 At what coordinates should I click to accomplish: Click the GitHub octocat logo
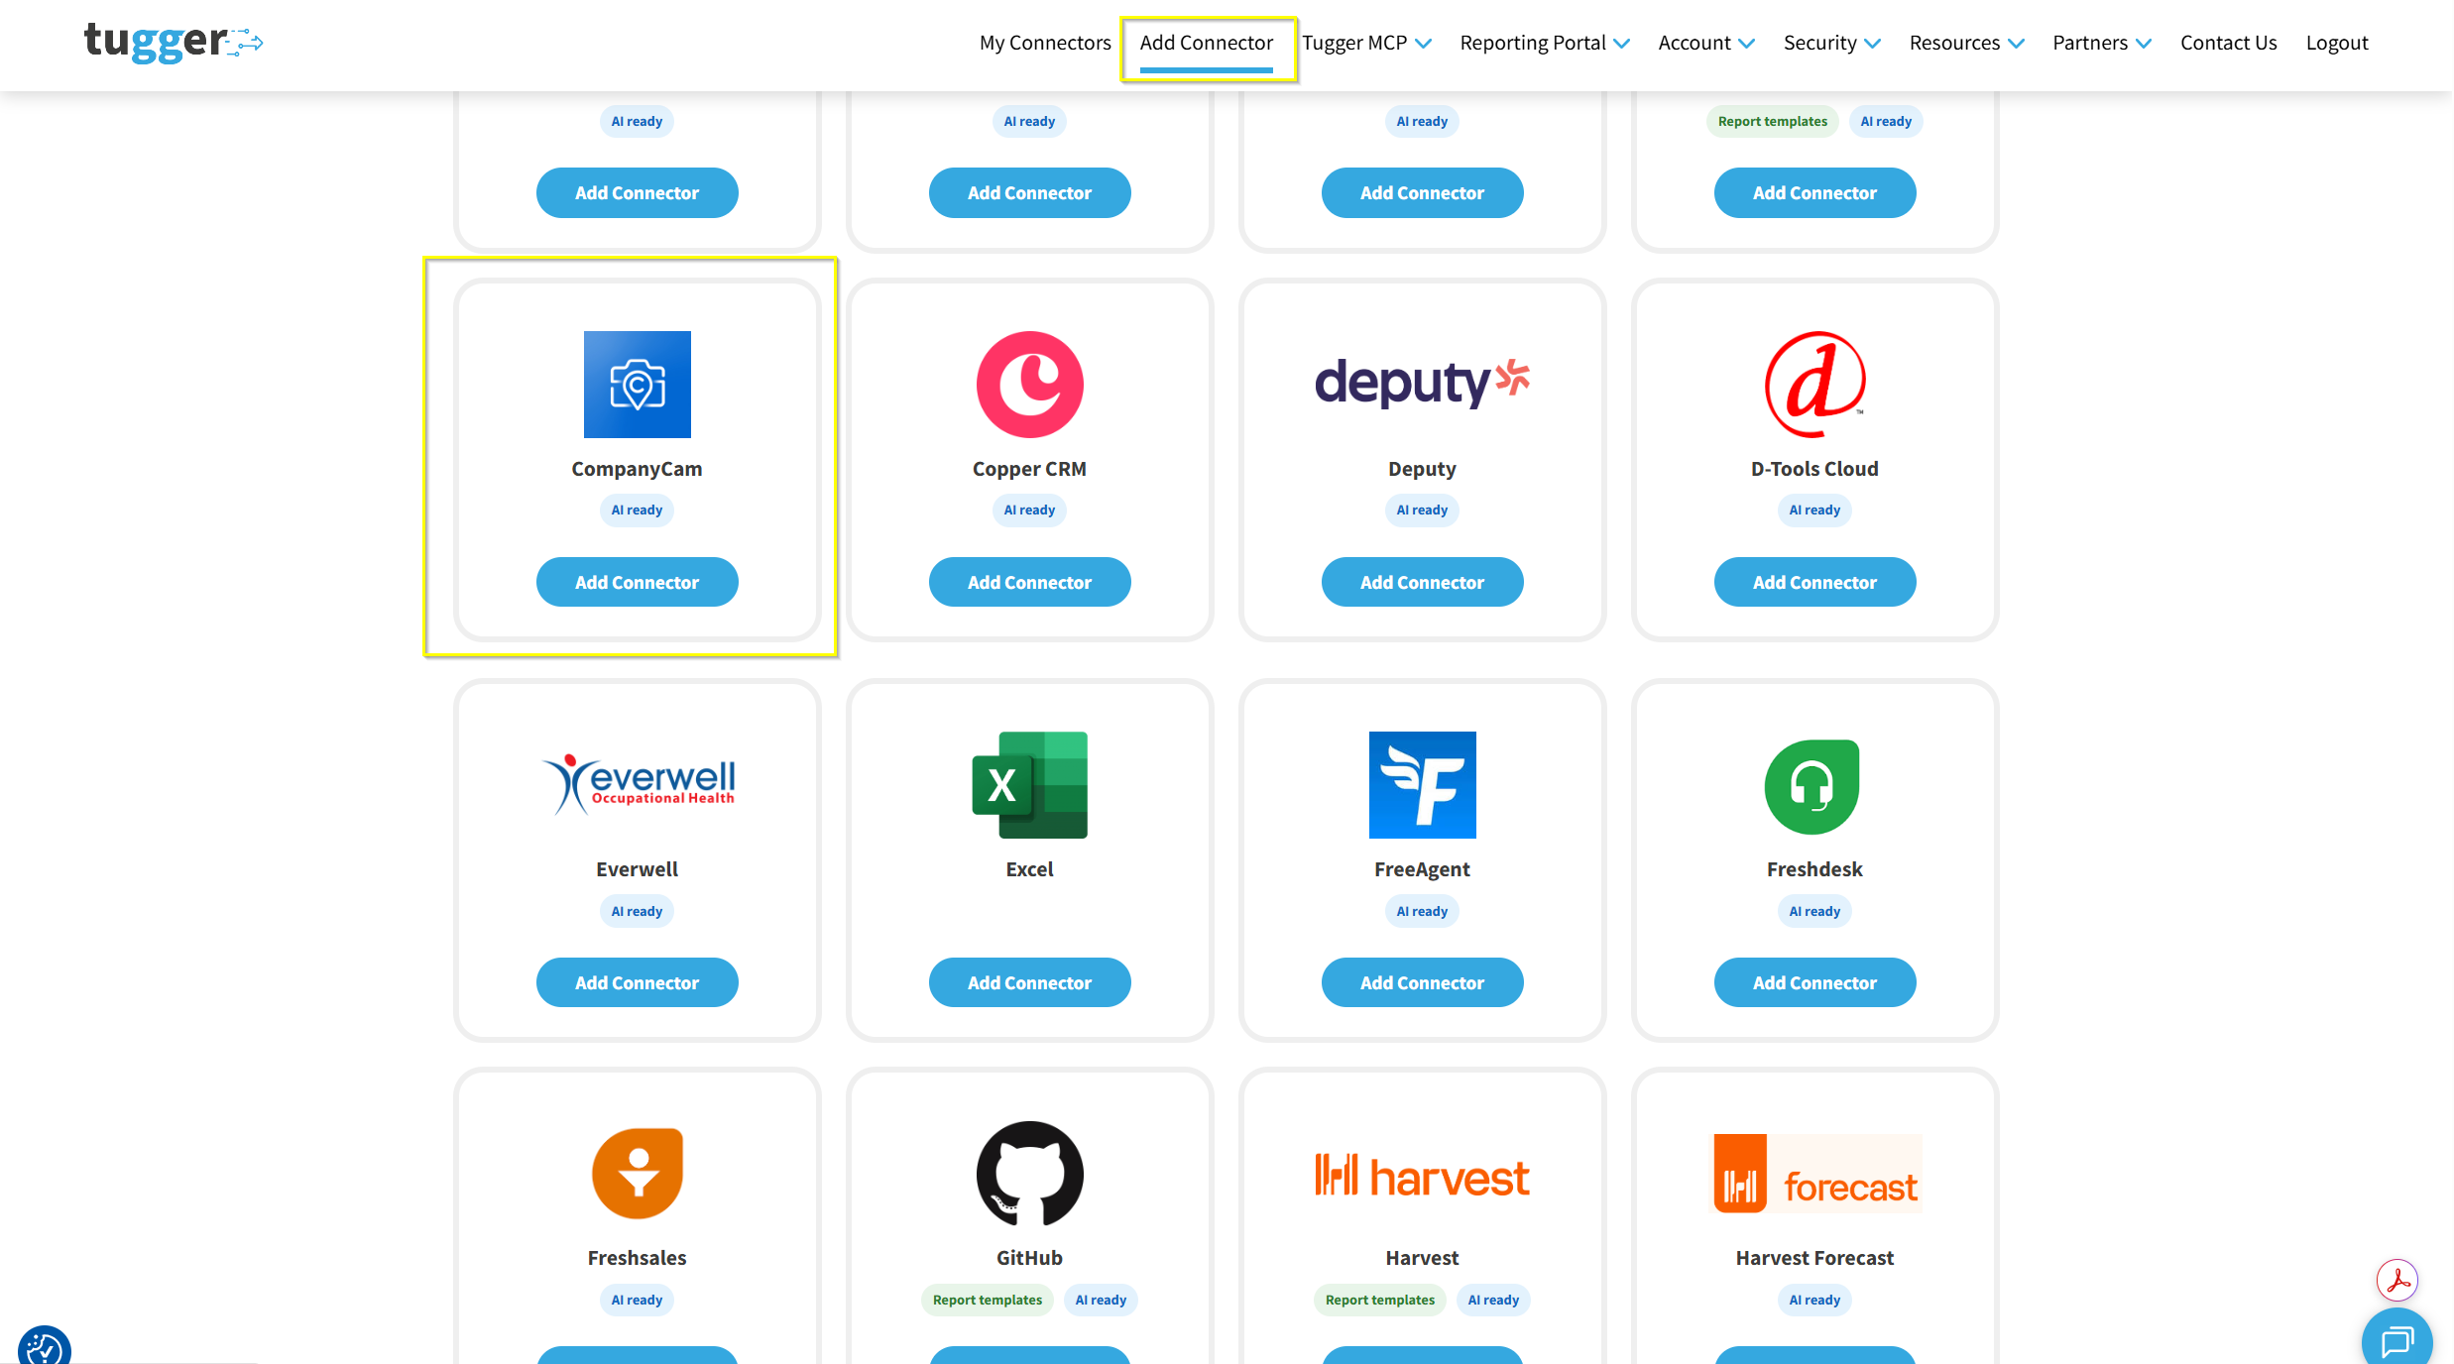pos(1030,1174)
